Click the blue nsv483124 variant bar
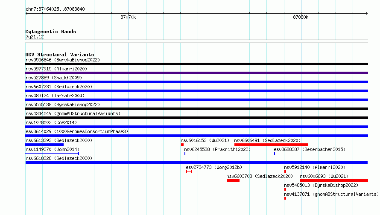Image resolution: width=380 pixels, height=215 pixels. click(x=196, y=100)
